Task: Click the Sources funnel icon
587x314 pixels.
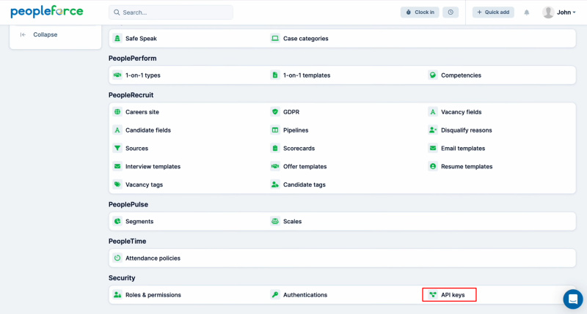Action: (x=117, y=149)
